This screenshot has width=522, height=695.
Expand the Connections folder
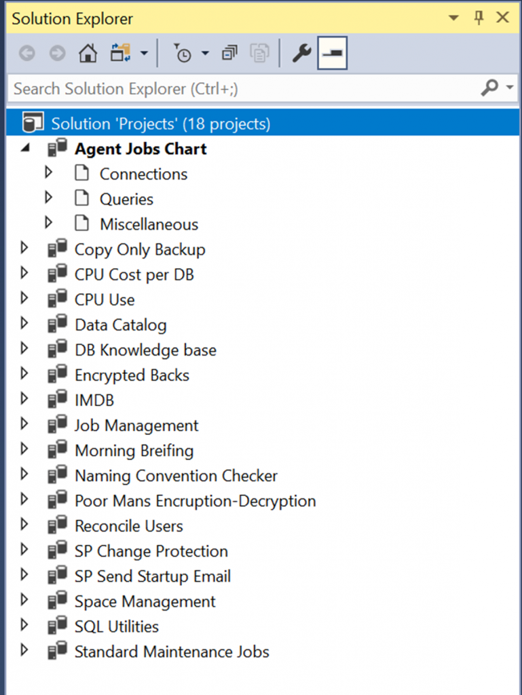coord(48,173)
